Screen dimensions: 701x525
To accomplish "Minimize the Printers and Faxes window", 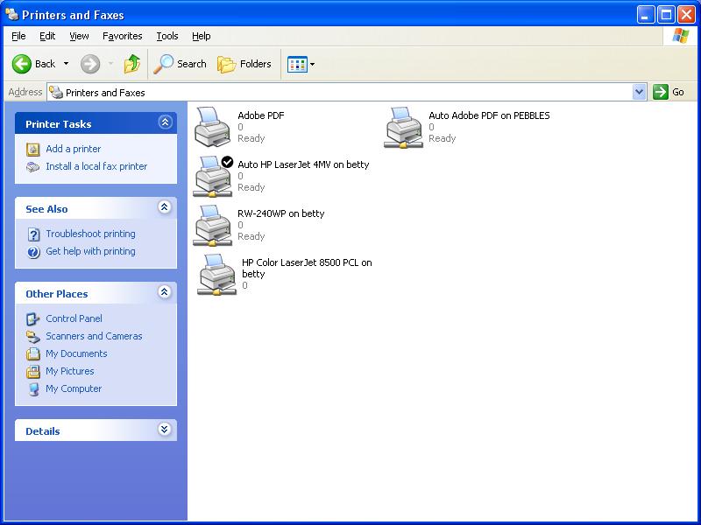I will 645,15.
